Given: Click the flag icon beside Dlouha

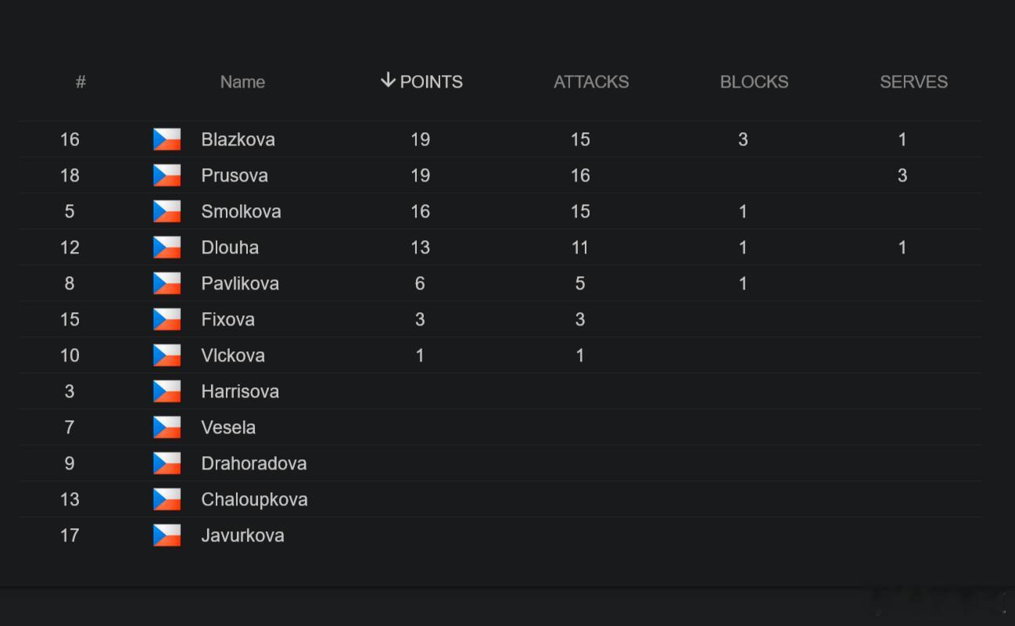Looking at the screenshot, I should click(x=167, y=247).
